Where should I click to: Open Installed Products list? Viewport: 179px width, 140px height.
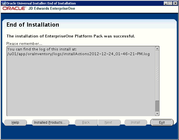pyautogui.click(x=50, y=123)
